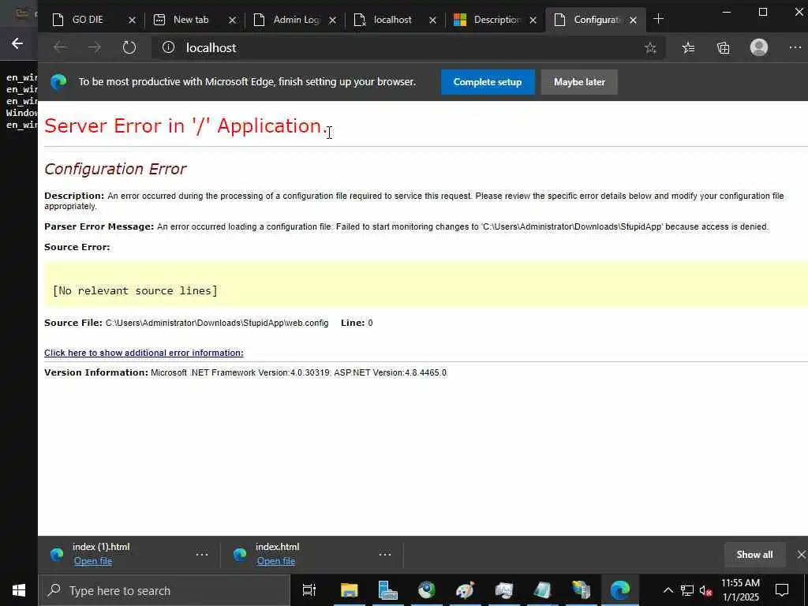Open the notification center icon

782,590
